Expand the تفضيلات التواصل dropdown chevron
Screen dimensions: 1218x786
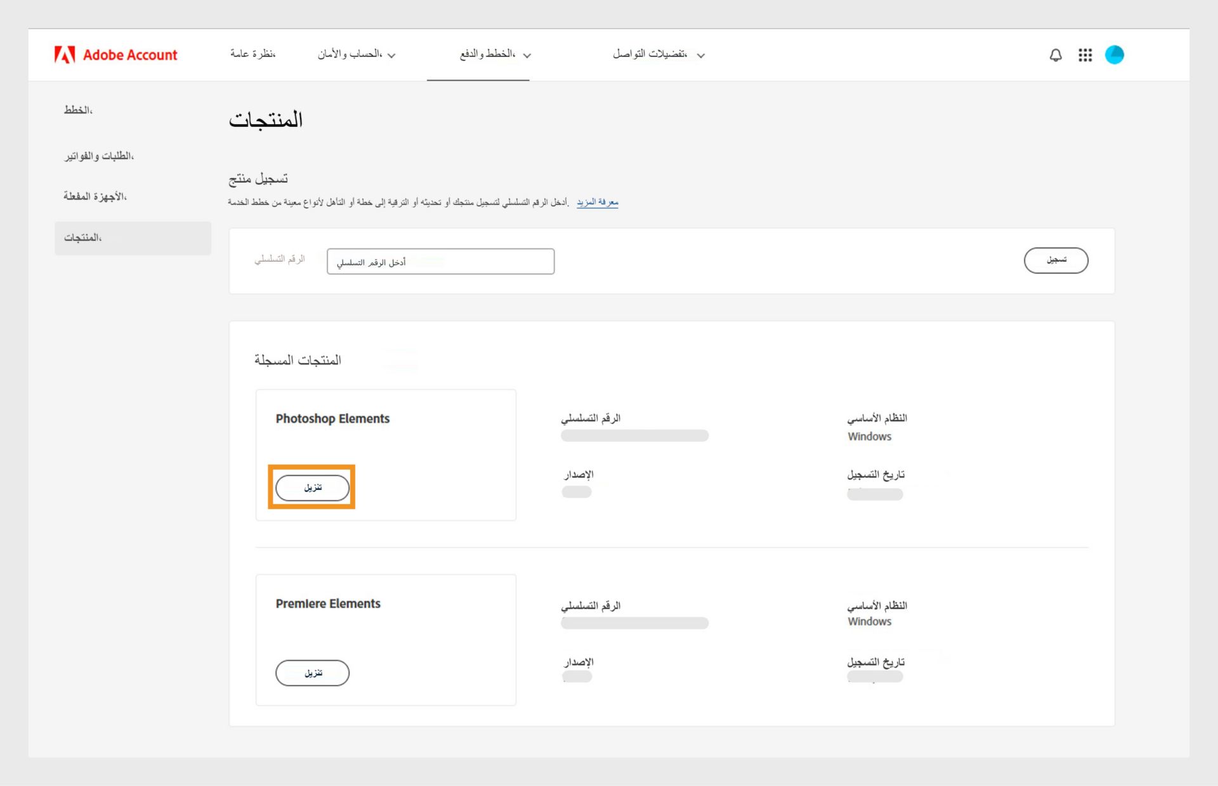(701, 56)
